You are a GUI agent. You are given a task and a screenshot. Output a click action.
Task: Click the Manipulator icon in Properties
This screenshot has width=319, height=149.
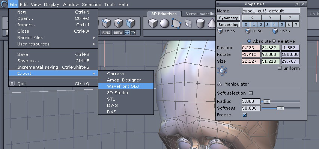click(x=220, y=84)
